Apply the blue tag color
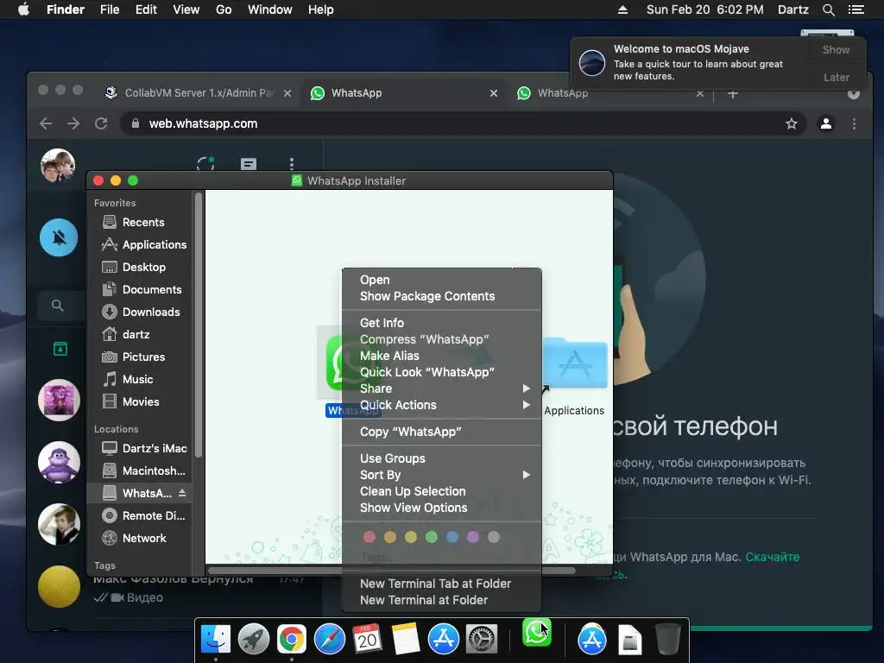The width and height of the screenshot is (884, 663). click(452, 537)
